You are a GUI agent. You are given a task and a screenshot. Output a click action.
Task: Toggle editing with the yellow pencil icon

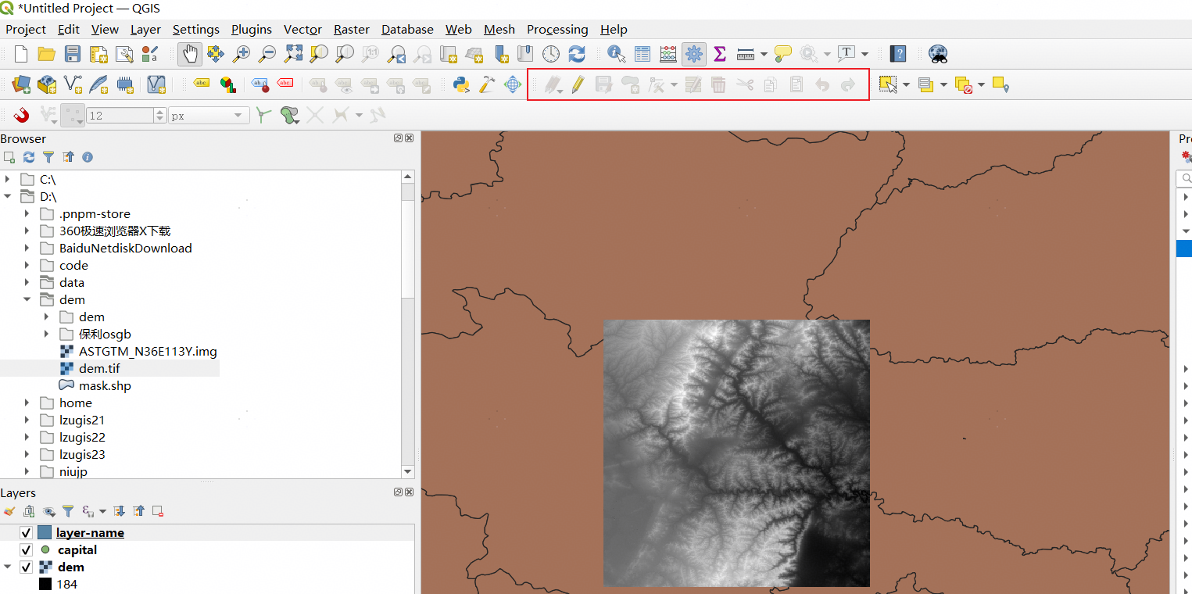(x=578, y=84)
